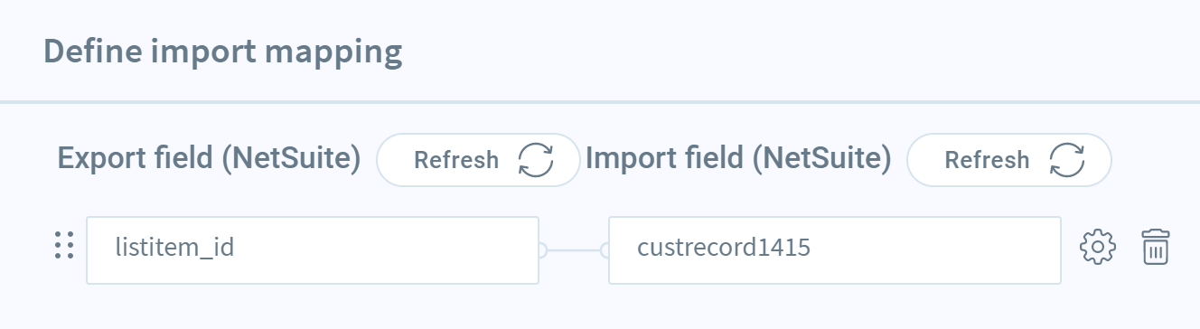
Task: Select the "Define import mapping" heading
Action: point(223,52)
